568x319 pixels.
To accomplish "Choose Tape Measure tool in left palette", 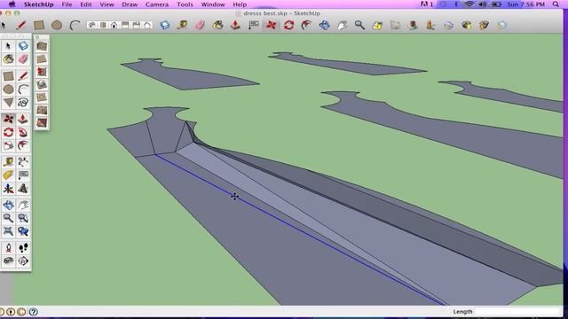I will tap(8, 161).
